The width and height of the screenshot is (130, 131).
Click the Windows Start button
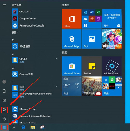coord(4,127)
